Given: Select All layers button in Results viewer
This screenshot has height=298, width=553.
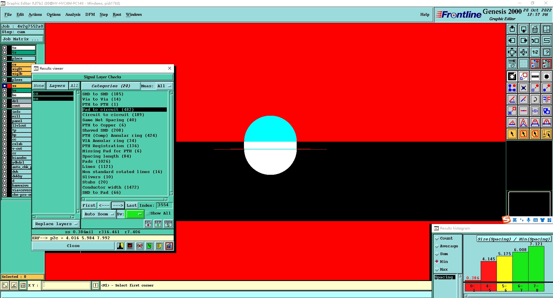Looking at the screenshot, I should pos(74,86).
